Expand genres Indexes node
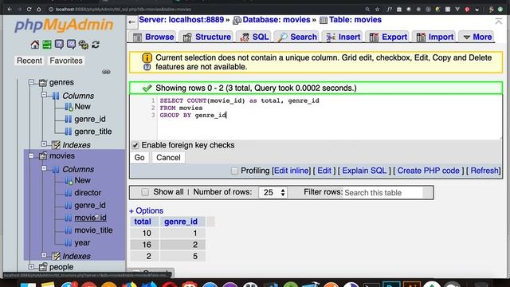Viewport: 510px width, 287px height. point(44,143)
